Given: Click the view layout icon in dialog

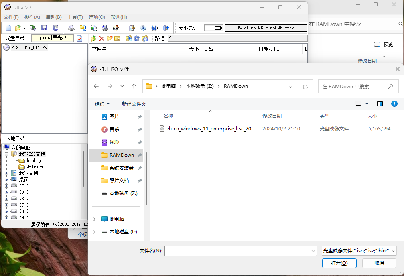Looking at the screenshot, I should coord(358,104).
